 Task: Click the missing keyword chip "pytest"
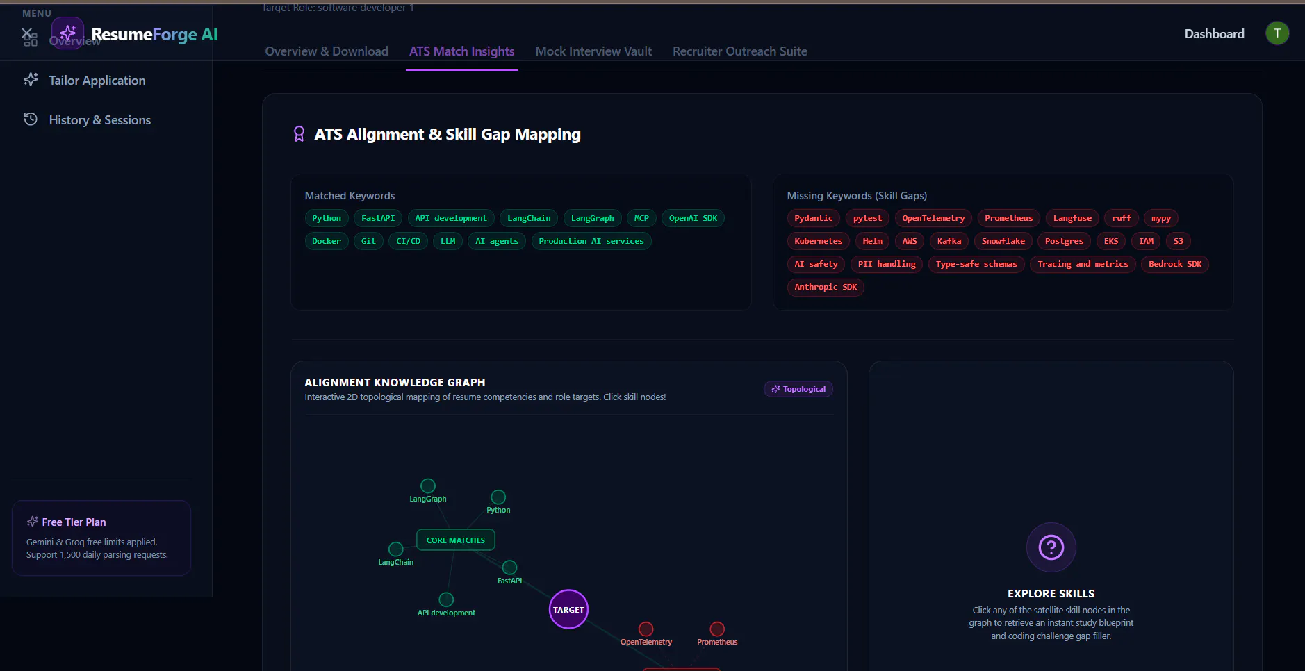tap(867, 218)
